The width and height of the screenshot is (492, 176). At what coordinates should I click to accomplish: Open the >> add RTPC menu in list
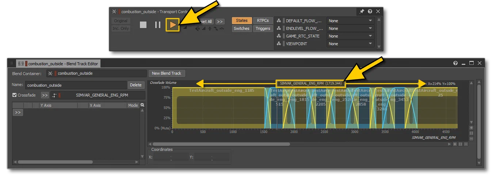click(x=18, y=113)
